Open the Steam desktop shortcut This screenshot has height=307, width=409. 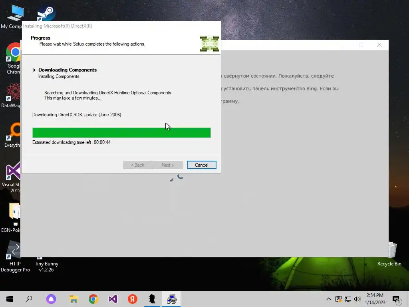(x=46, y=13)
